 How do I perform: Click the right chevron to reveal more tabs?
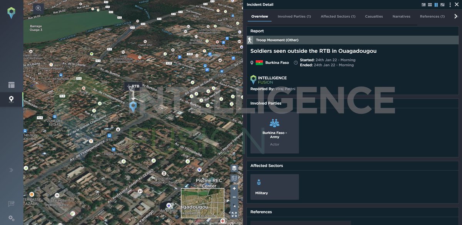456,16
